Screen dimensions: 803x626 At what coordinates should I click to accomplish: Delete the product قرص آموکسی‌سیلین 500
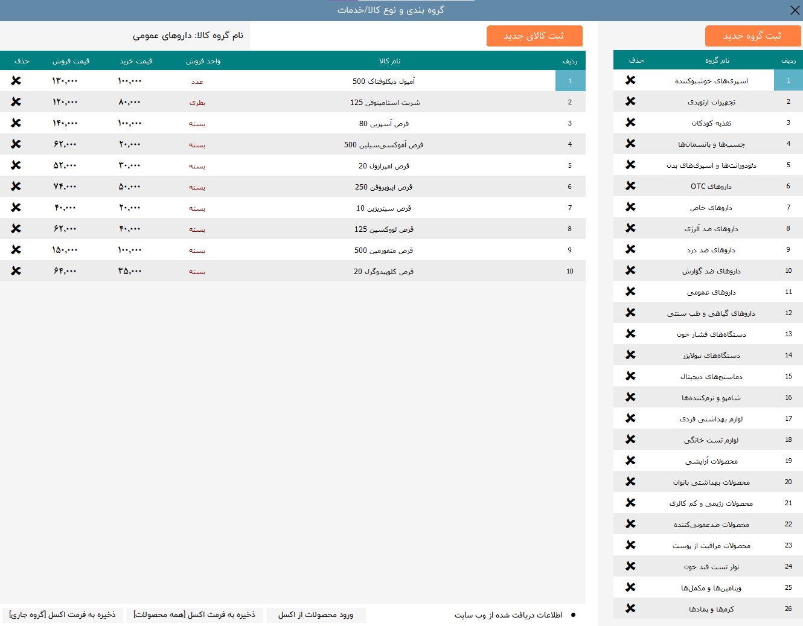click(16, 144)
